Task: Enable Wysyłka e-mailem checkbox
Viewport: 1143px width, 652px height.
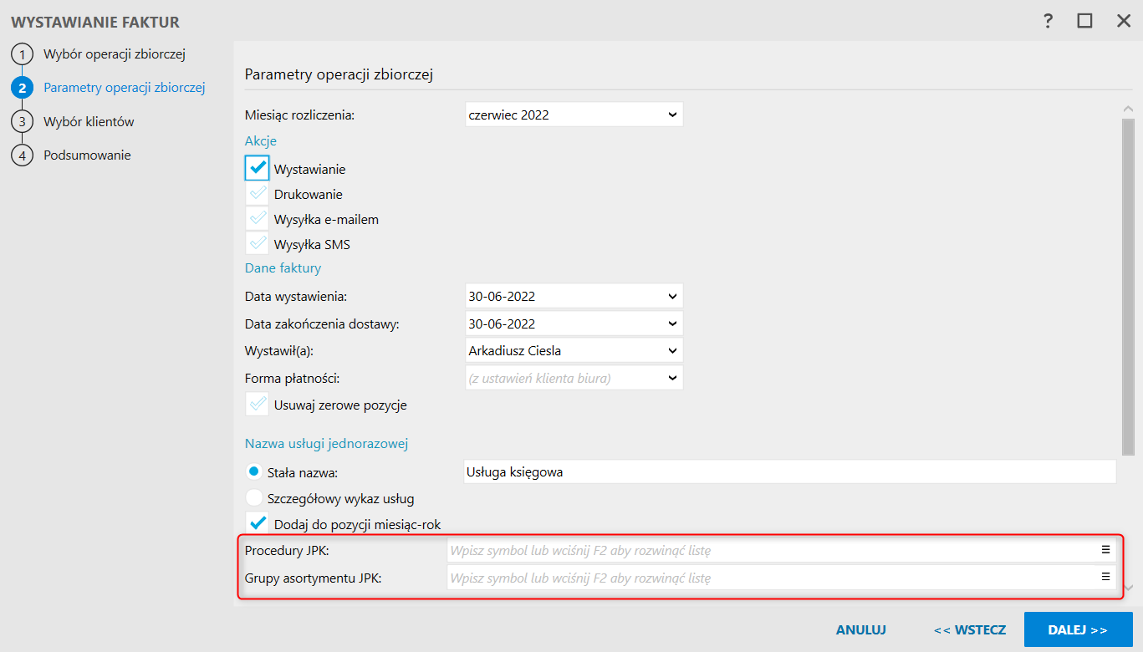Action: point(258,219)
